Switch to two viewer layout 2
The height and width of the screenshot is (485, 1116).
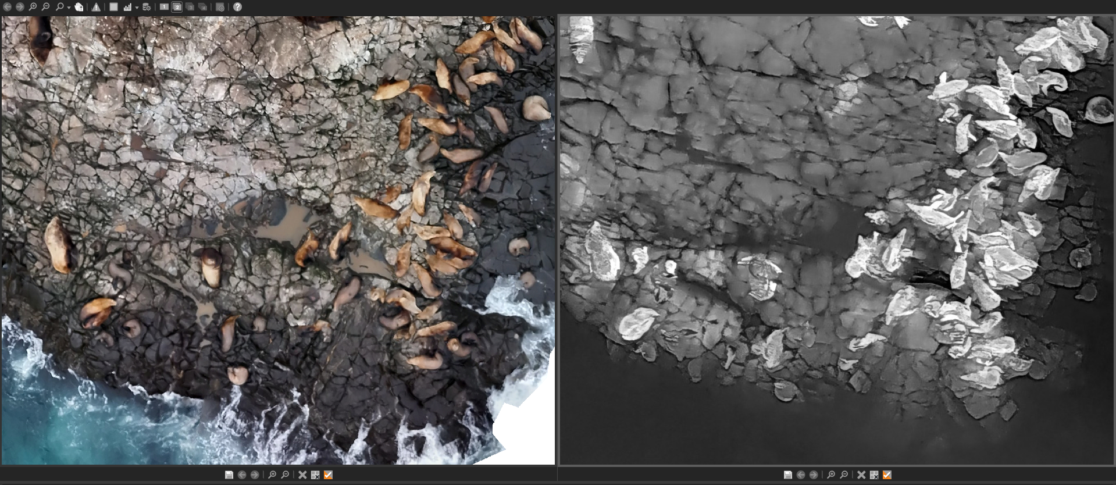point(177,7)
